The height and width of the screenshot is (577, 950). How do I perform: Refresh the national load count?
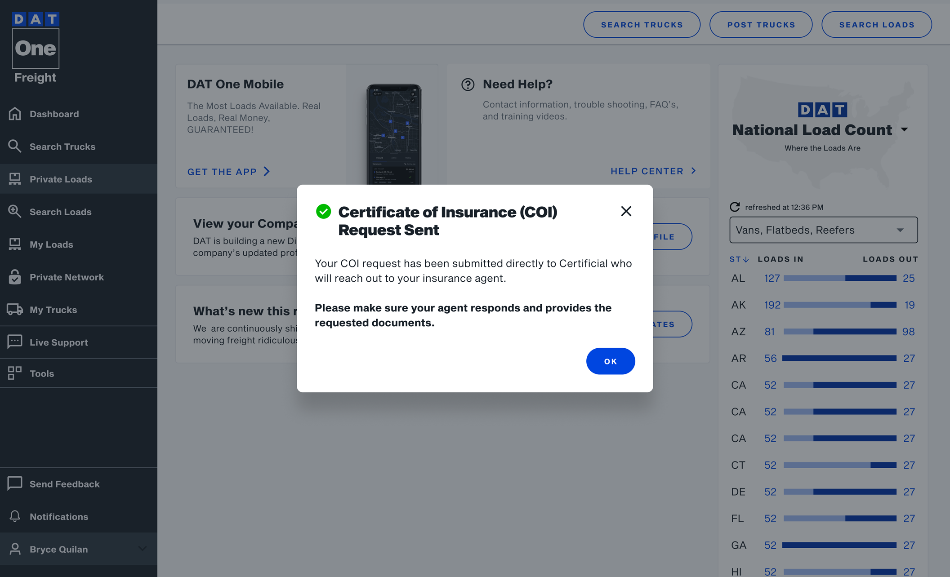point(735,207)
